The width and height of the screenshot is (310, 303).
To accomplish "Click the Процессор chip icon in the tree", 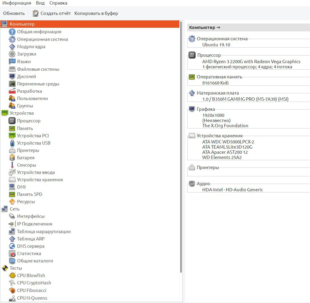I will click(x=12, y=121).
